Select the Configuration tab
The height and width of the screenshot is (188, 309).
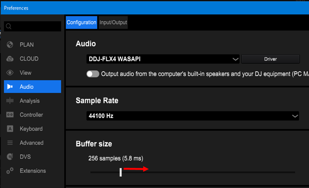tap(81, 22)
